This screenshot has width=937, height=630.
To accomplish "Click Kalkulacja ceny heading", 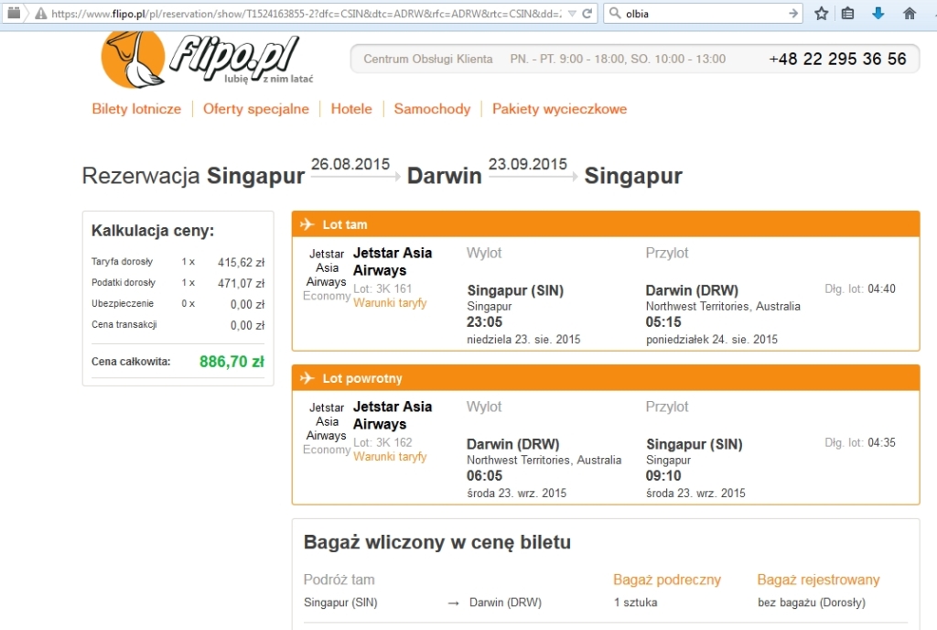I will (153, 231).
